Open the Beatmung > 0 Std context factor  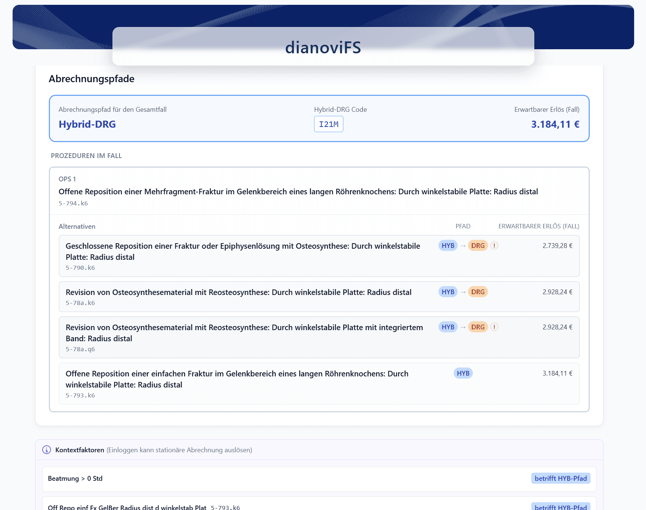(x=75, y=479)
